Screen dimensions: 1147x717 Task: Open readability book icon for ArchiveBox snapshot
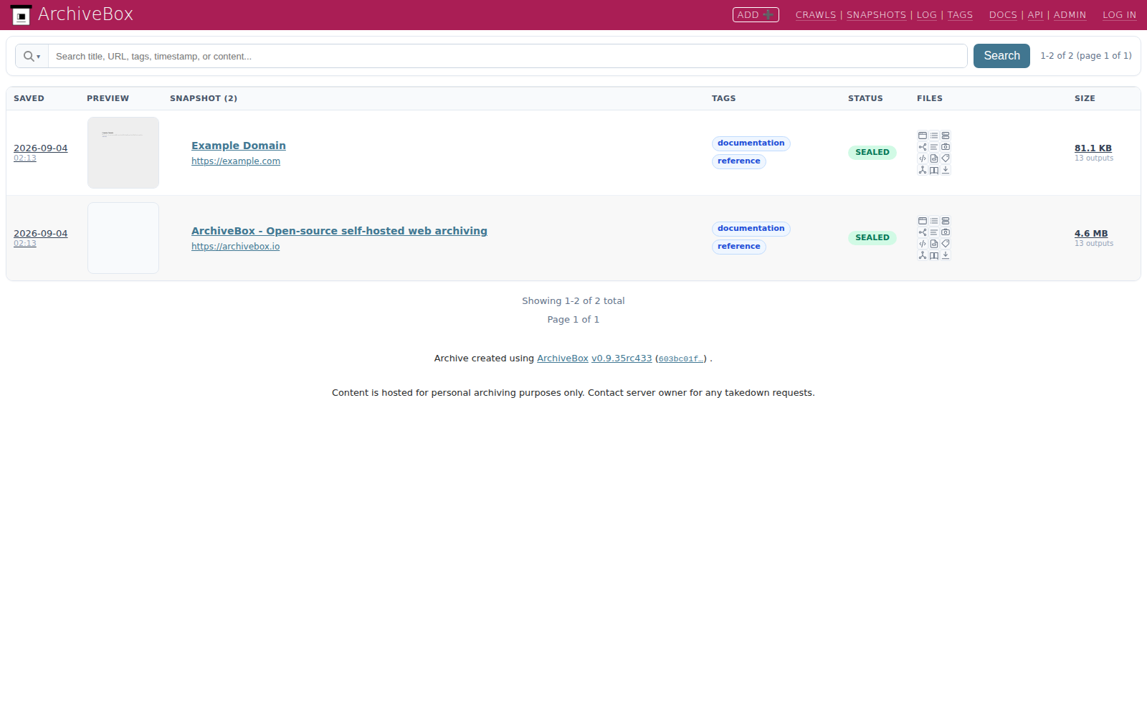pos(934,255)
